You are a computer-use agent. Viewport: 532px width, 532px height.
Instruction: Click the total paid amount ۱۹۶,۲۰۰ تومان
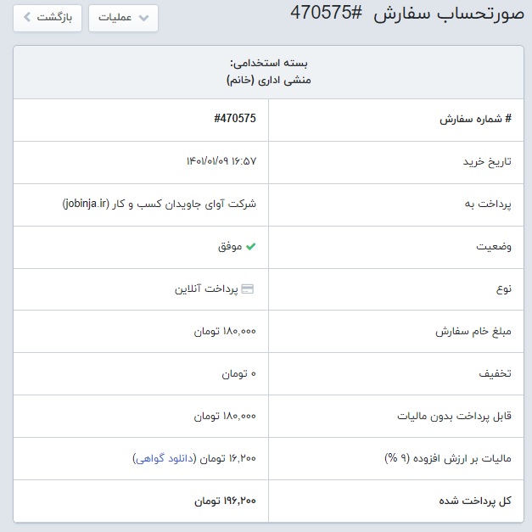224,501
